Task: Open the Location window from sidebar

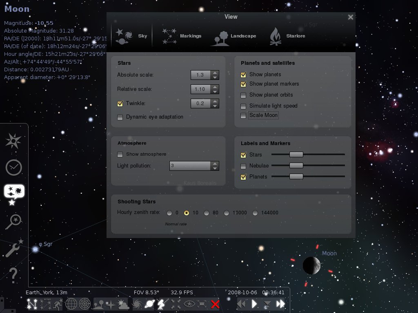Action: 13,141
